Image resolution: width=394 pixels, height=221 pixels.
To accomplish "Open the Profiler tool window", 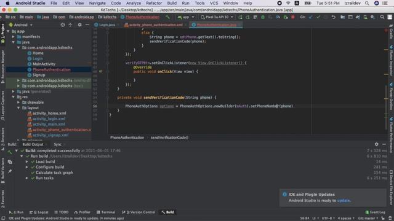I will click(82, 212).
